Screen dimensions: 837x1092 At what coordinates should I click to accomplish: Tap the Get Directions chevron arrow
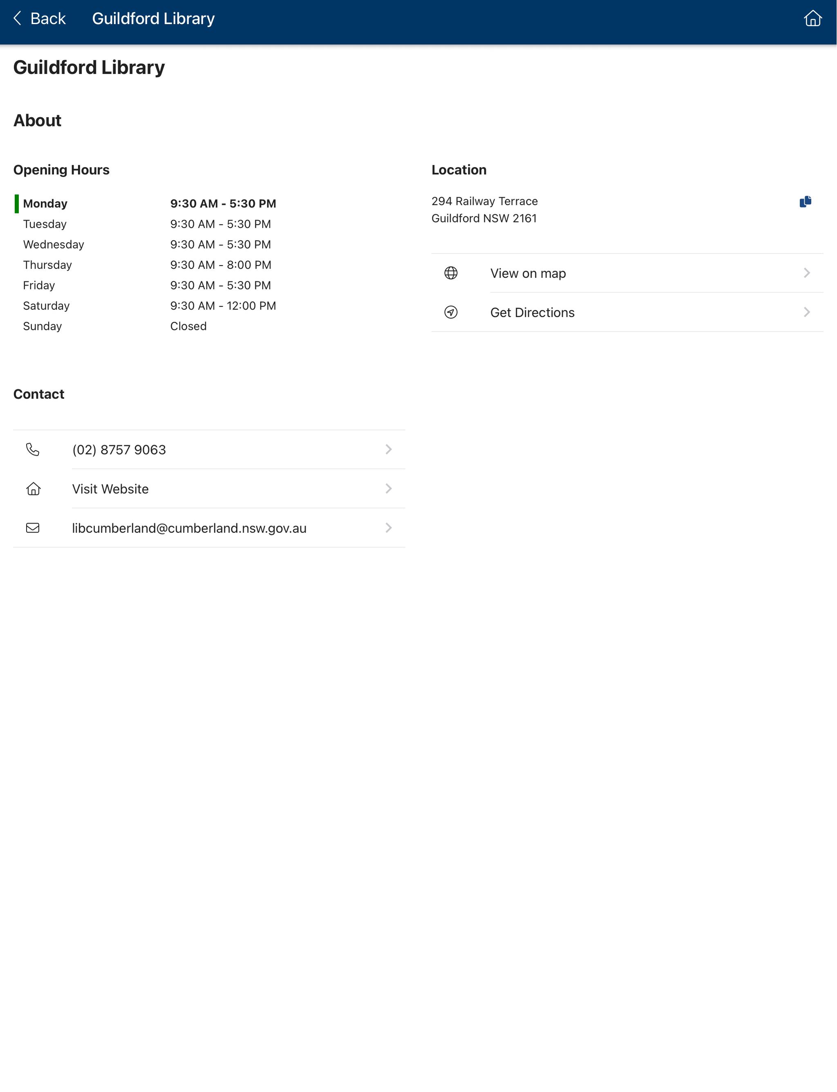click(807, 312)
